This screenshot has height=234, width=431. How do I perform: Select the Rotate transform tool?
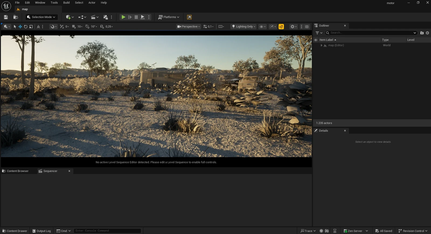coord(26,26)
